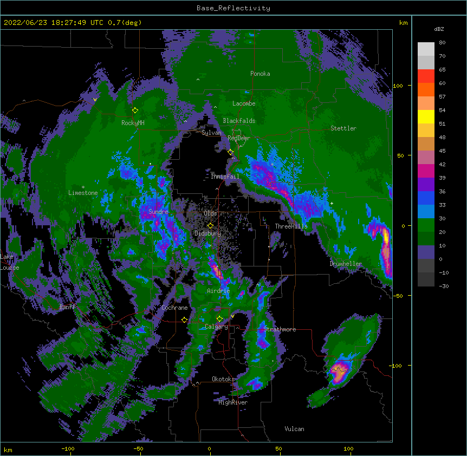This screenshot has height=456, width=467.
Task: Click the intense storm cell southeast of Strathmore
Action: (339, 372)
